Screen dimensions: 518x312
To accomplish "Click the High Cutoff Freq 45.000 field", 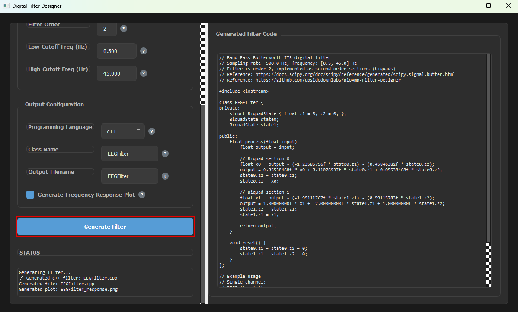I will pyautogui.click(x=117, y=73).
